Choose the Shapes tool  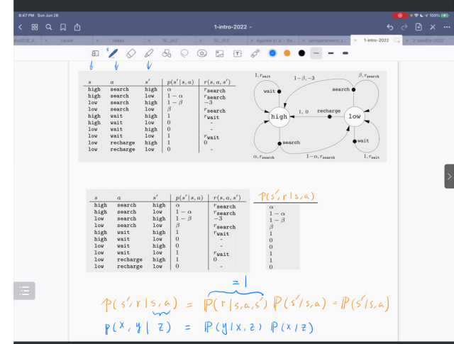click(x=167, y=53)
